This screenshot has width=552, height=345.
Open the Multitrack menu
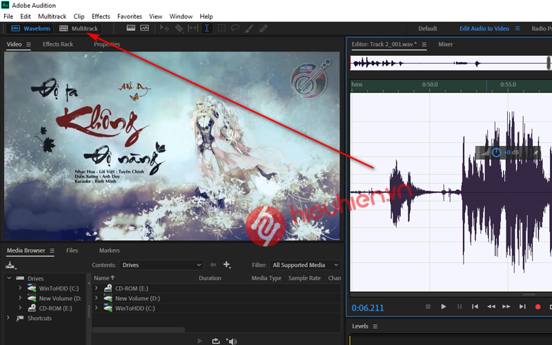(52, 17)
